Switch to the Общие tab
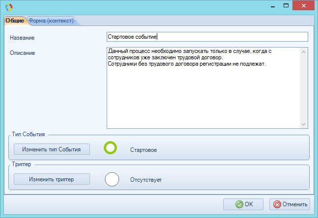The image size is (318, 218). coord(15,21)
